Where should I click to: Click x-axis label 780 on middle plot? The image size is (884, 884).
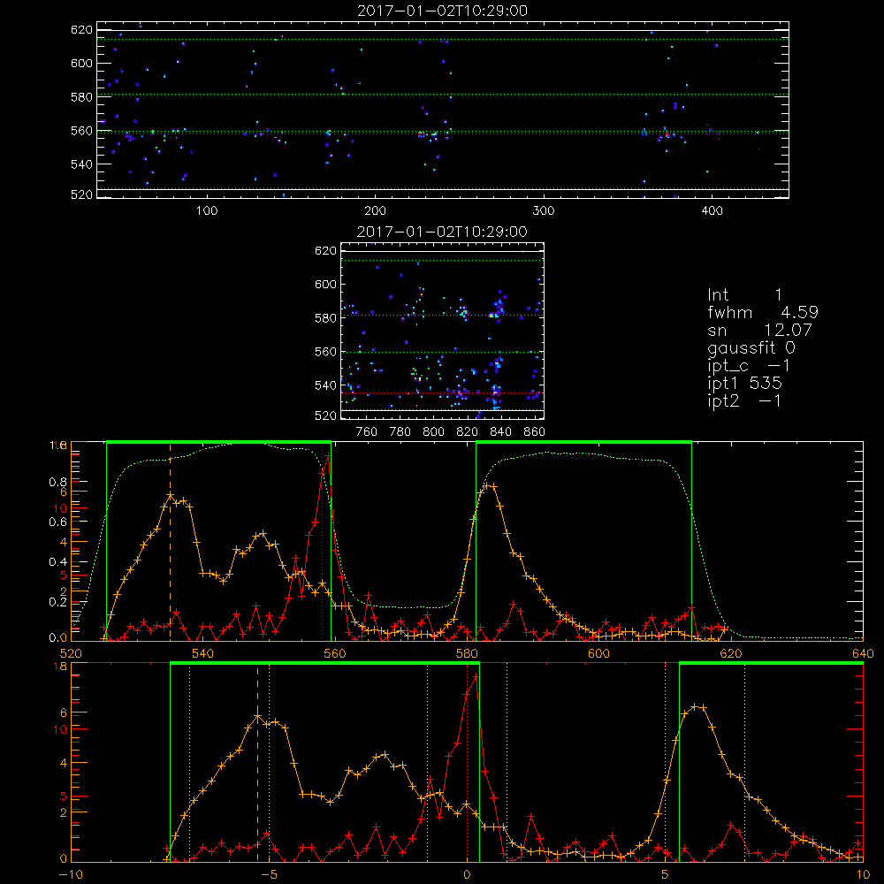tap(400, 432)
